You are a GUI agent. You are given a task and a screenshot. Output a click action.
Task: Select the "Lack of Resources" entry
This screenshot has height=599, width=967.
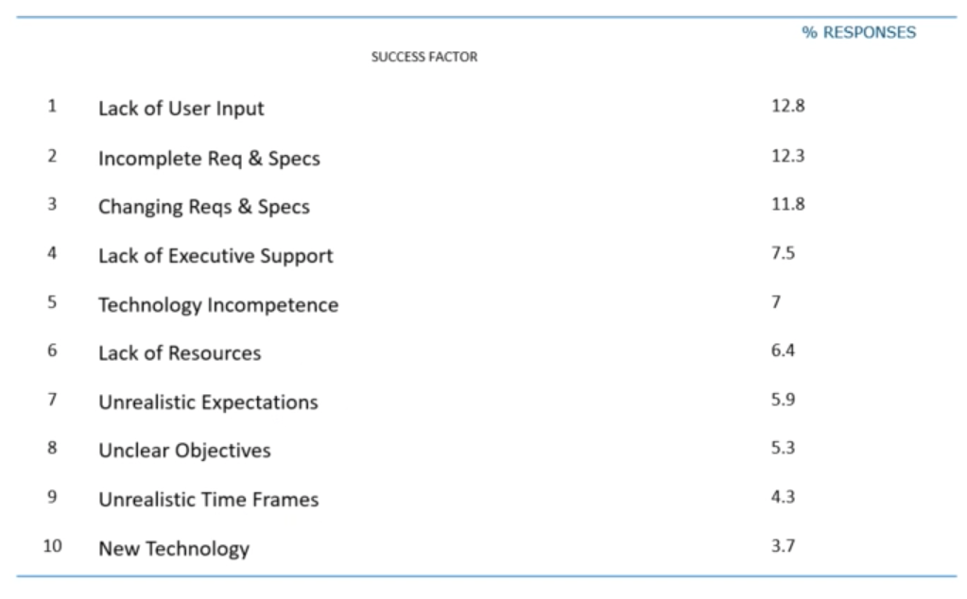tap(180, 353)
